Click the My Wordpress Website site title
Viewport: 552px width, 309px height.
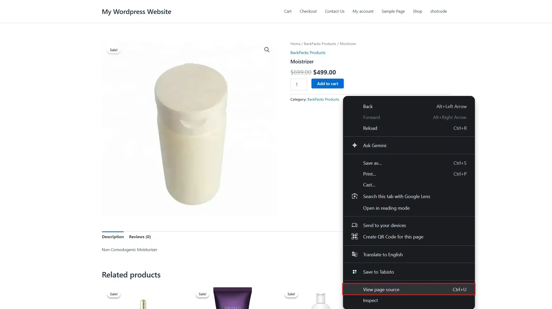(x=137, y=12)
